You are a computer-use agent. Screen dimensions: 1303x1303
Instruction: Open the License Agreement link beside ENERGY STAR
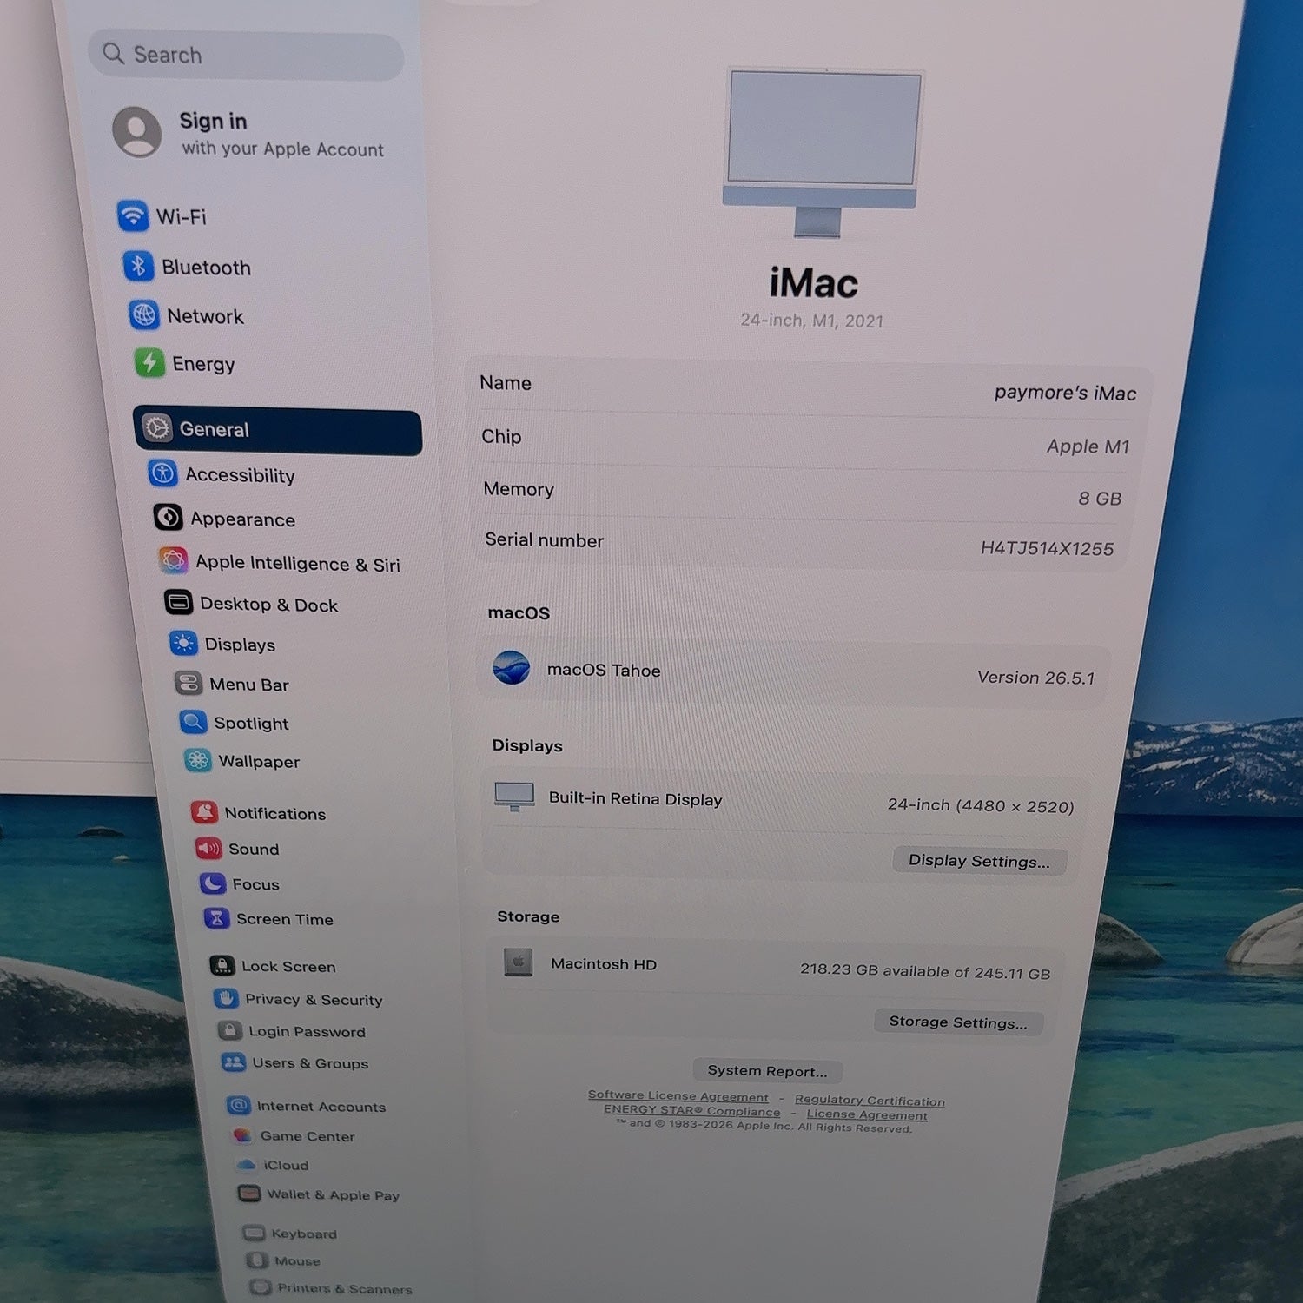tap(867, 1114)
